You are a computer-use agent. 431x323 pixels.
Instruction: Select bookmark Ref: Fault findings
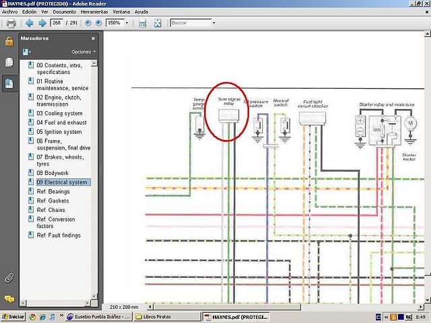click(59, 236)
